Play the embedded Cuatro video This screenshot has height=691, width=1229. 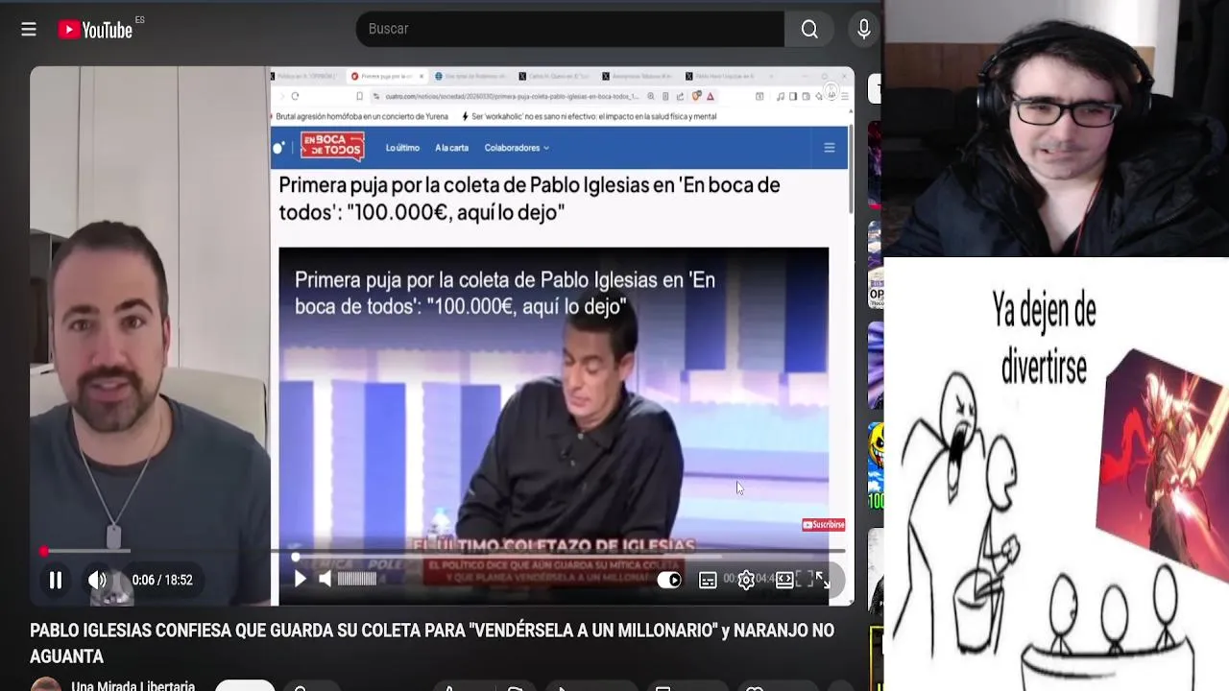[300, 579]
